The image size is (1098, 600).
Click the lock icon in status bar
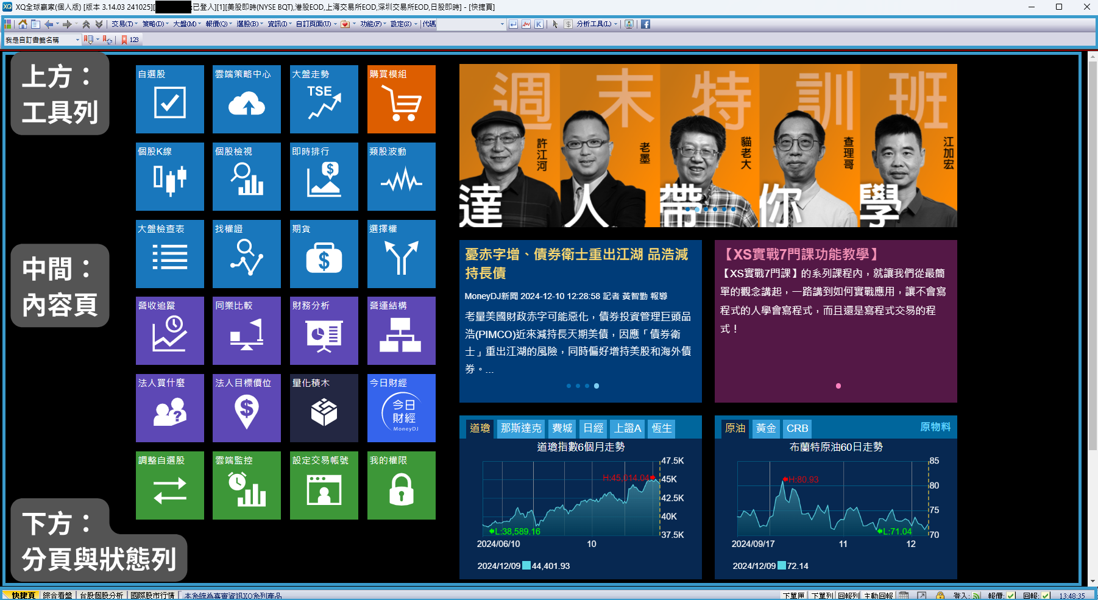[940, 596]
